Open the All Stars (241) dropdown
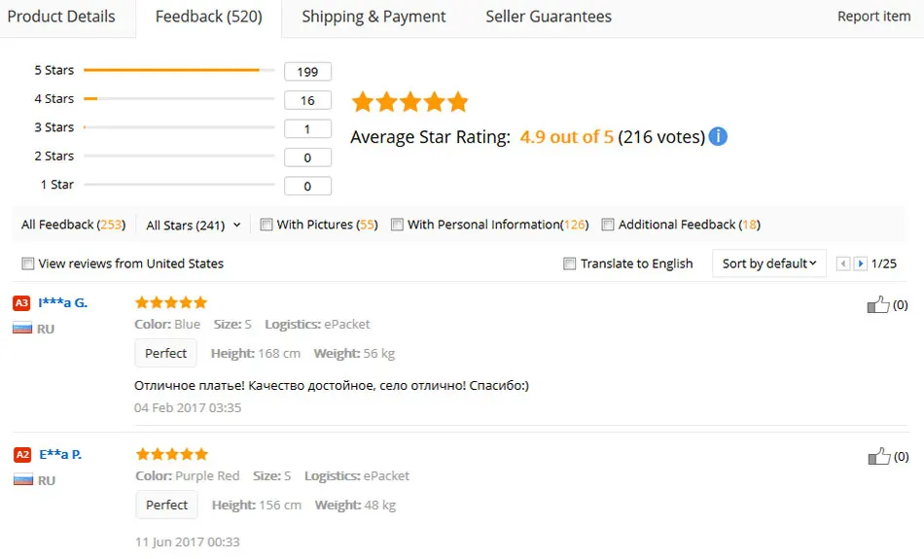The height and width of the screenshot is (559, 924). tap(194, 225)
